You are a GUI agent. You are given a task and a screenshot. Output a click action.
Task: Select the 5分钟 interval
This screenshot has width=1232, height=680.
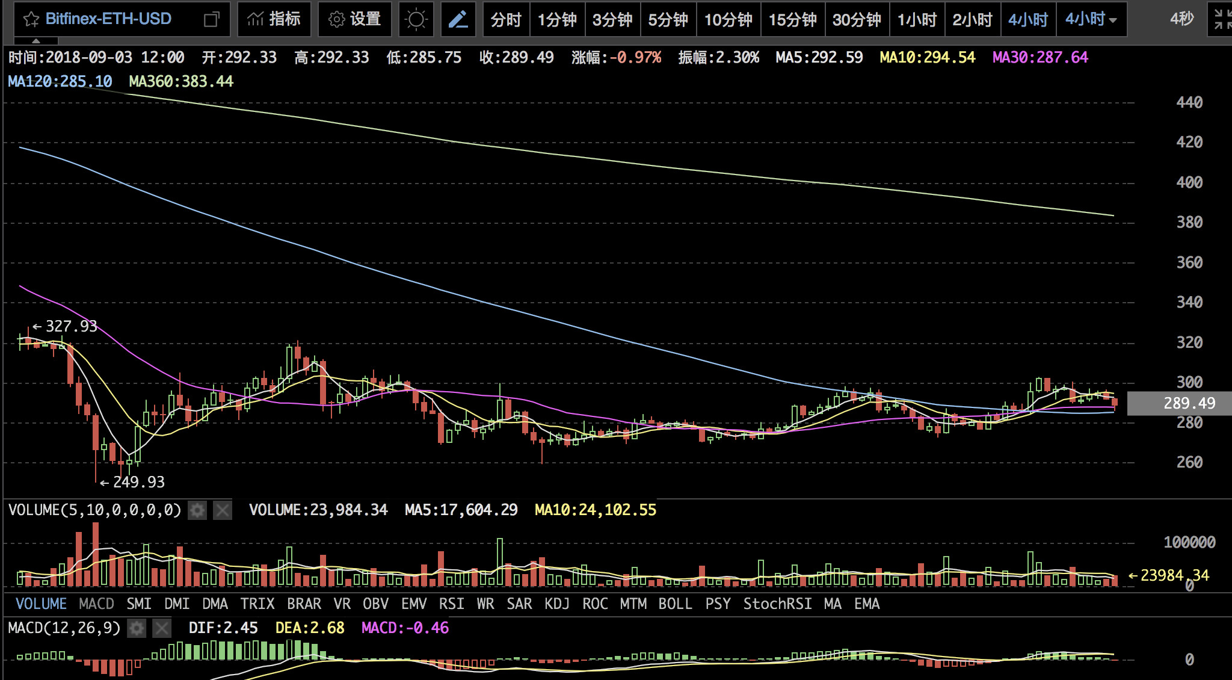click(x=668, y=19)
